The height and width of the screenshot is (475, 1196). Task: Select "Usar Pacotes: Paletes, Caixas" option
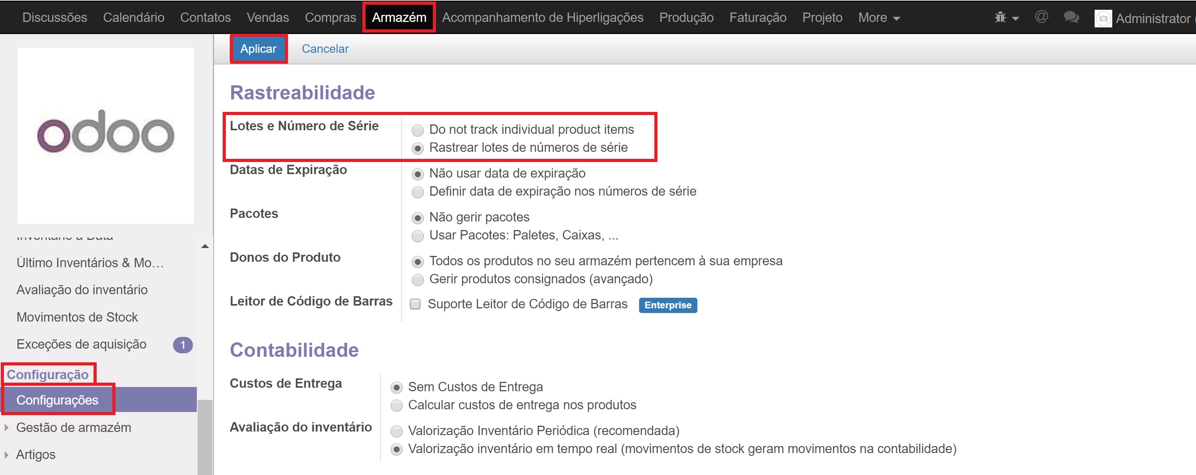click(x=418, y=236)
